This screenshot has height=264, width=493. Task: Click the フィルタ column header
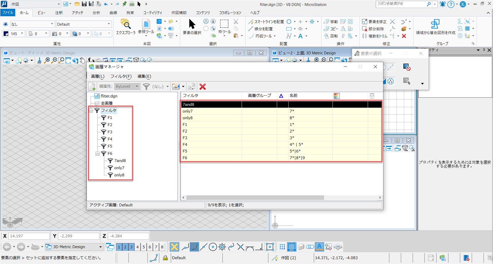coord(211,96)
